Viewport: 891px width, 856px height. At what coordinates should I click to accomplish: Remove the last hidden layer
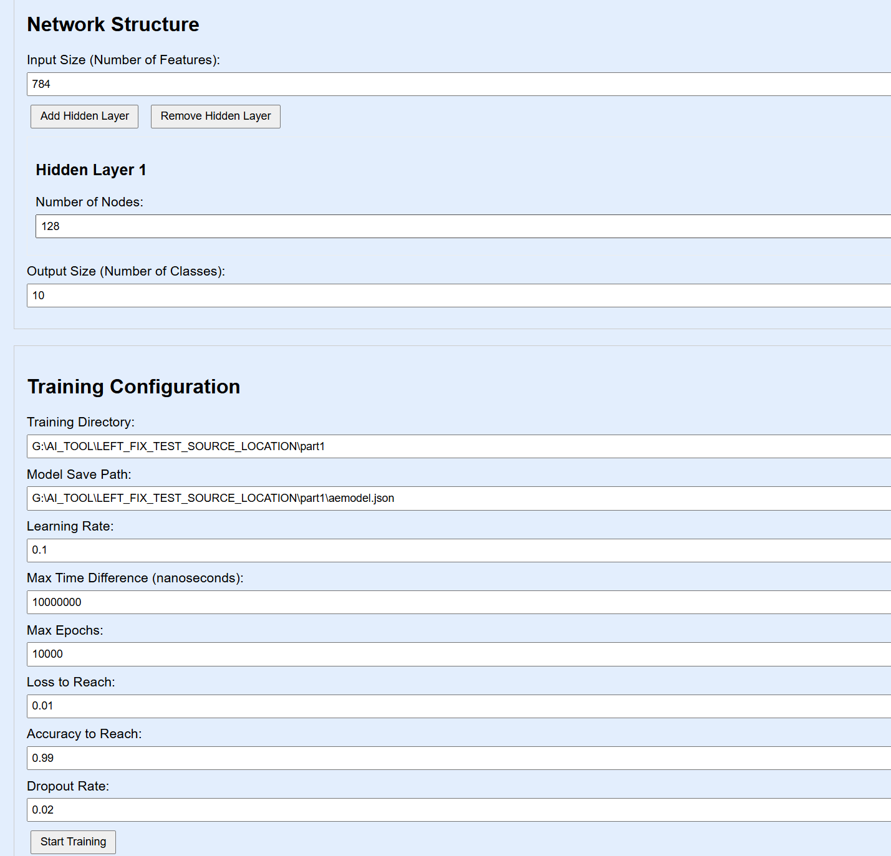point(216,117)
